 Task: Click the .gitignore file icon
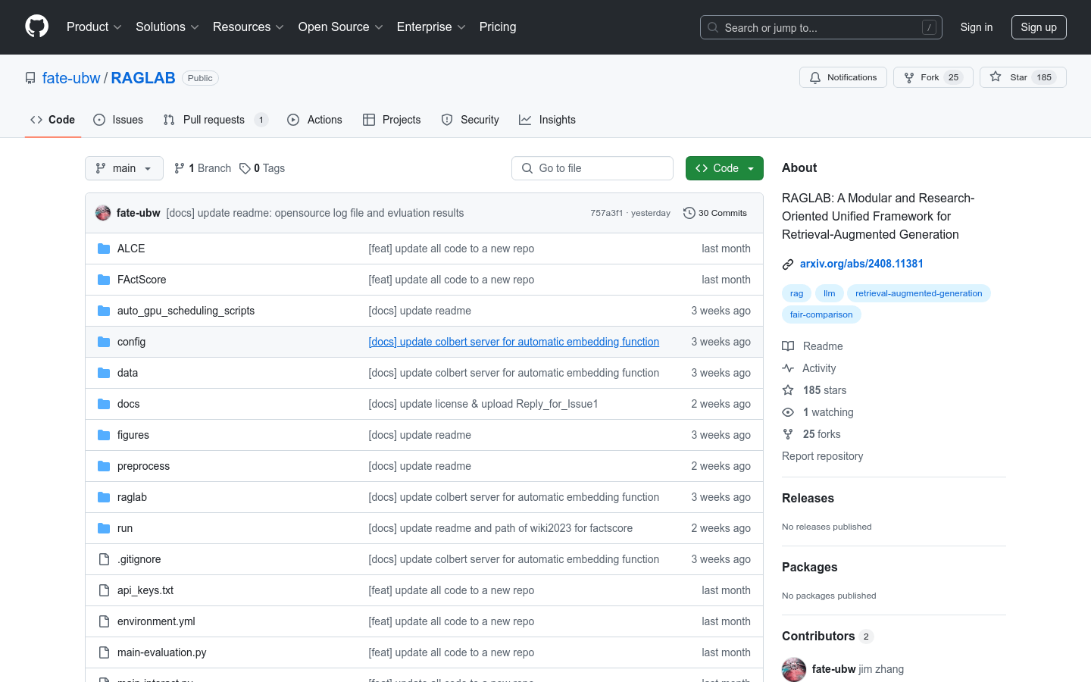(104, 559)
